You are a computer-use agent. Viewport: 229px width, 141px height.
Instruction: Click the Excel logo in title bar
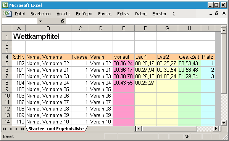pos(5,5)
